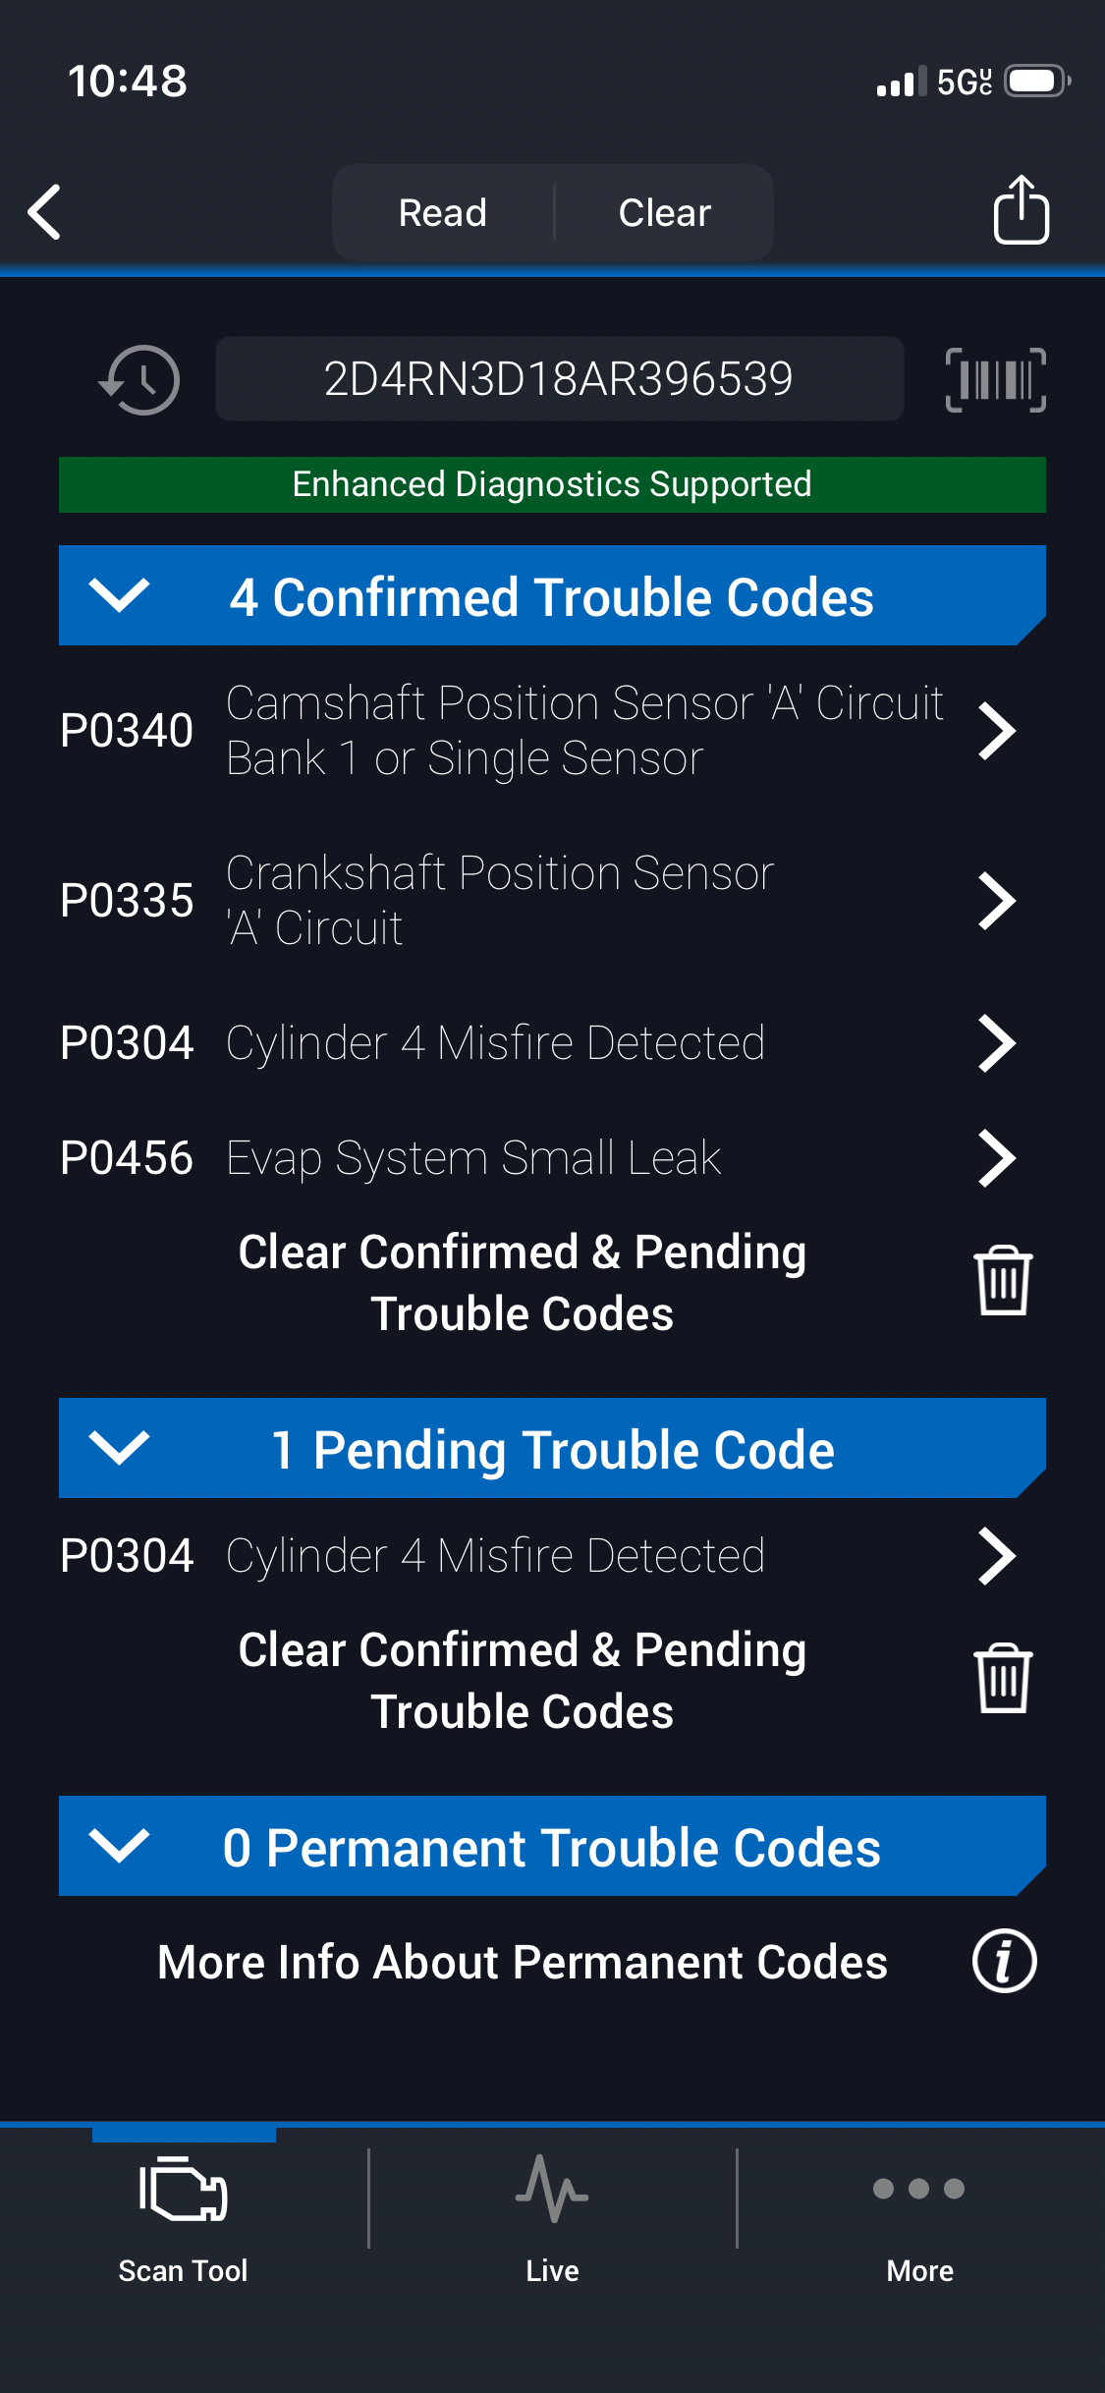Open the share/export icon
Image resolution: width=1105 pixels, height=2393 pixels.
(x=1021, y=210)
